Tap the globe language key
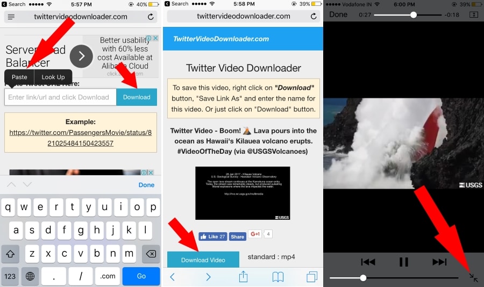 tap(30, 276)
